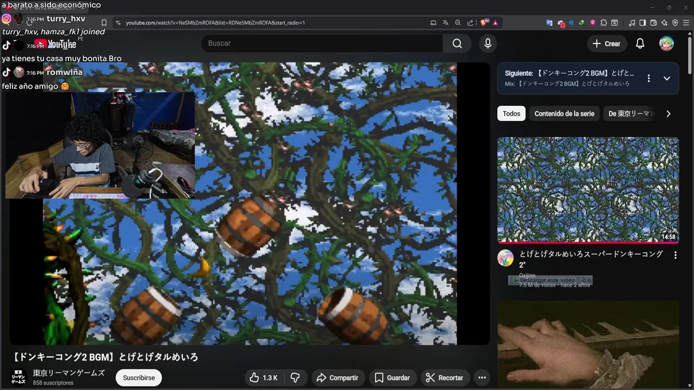Open Oxijinn channel avatar in recommendations
Image resolution: width=694 pixels, height=390 pixels.
click(x=505, y=258)
